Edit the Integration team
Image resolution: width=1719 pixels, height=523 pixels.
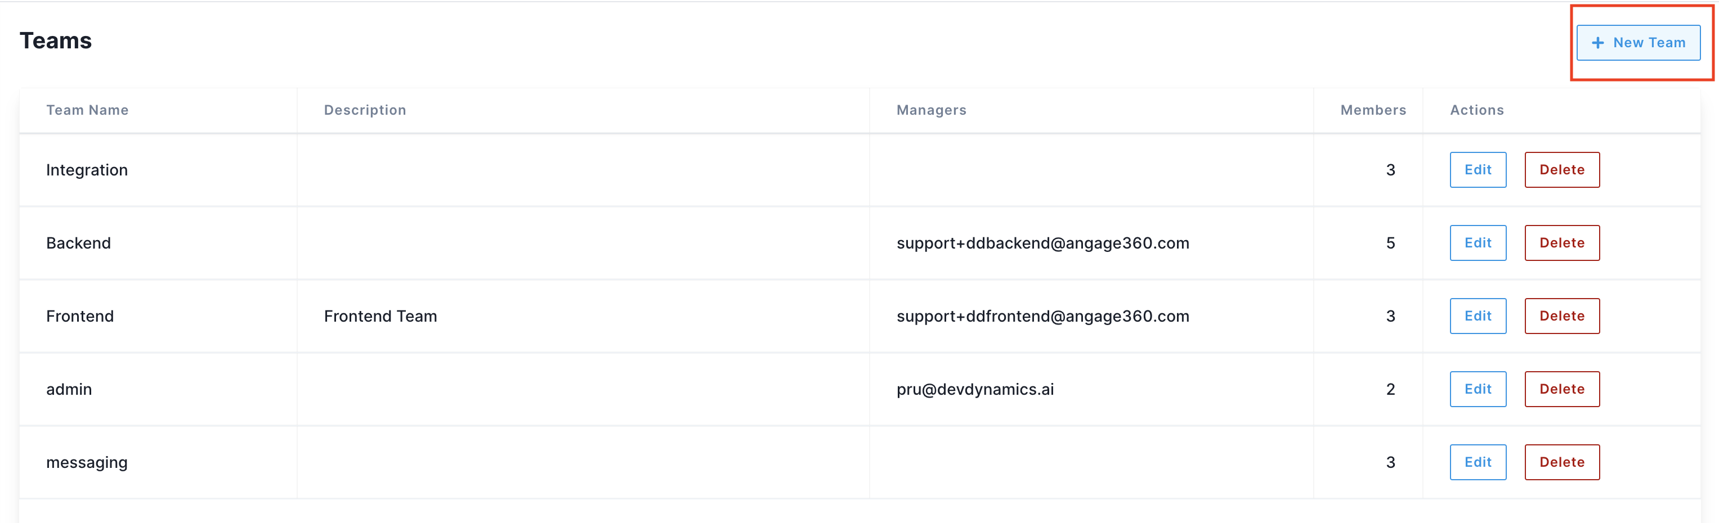[1478, 169]
